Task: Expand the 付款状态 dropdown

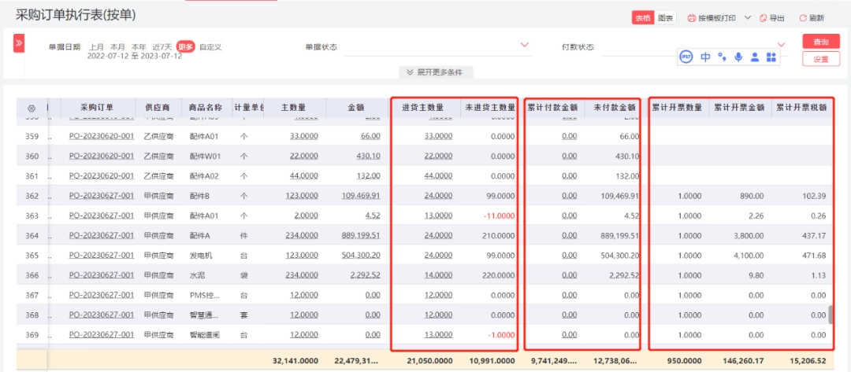Action: [x=782, y=45]
